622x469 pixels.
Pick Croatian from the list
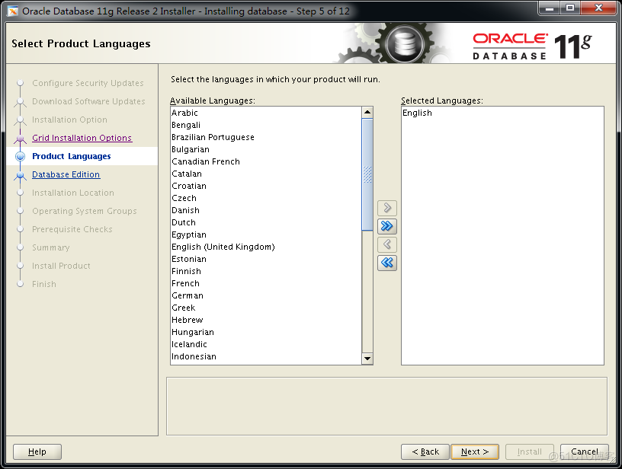[266, 186]
